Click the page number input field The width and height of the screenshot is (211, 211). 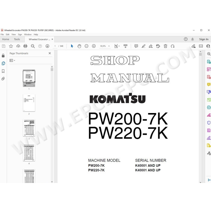click(55, 46)
